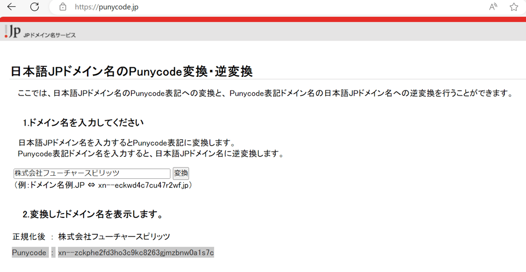Image resolution: width=526 pixels, height=272 pixels.
Task: Click the domain name input field
Action: pyautogui.click(x=92, y=174)
